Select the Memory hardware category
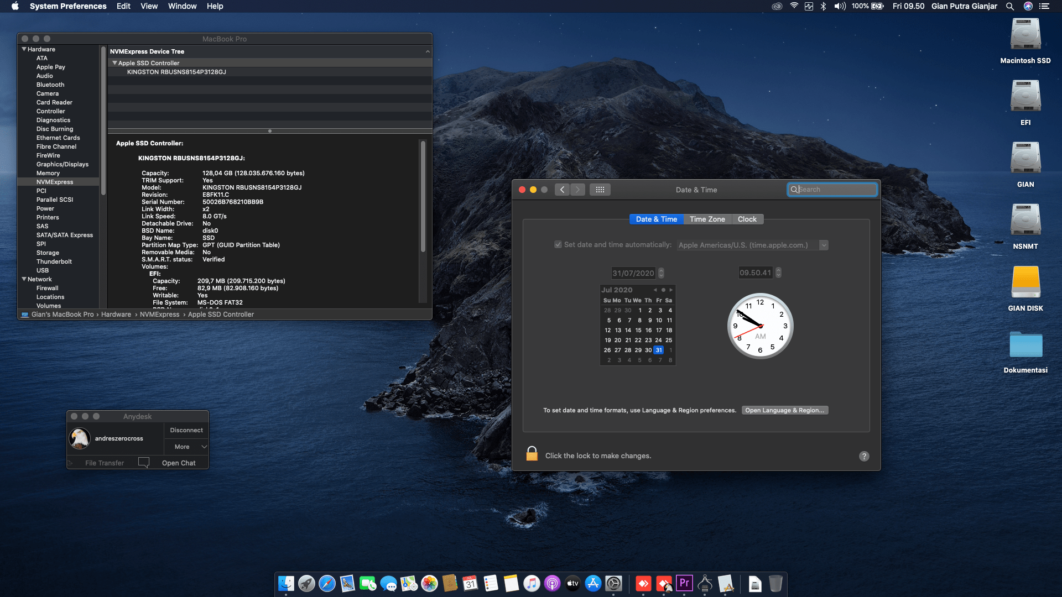 tap(48, 173)
